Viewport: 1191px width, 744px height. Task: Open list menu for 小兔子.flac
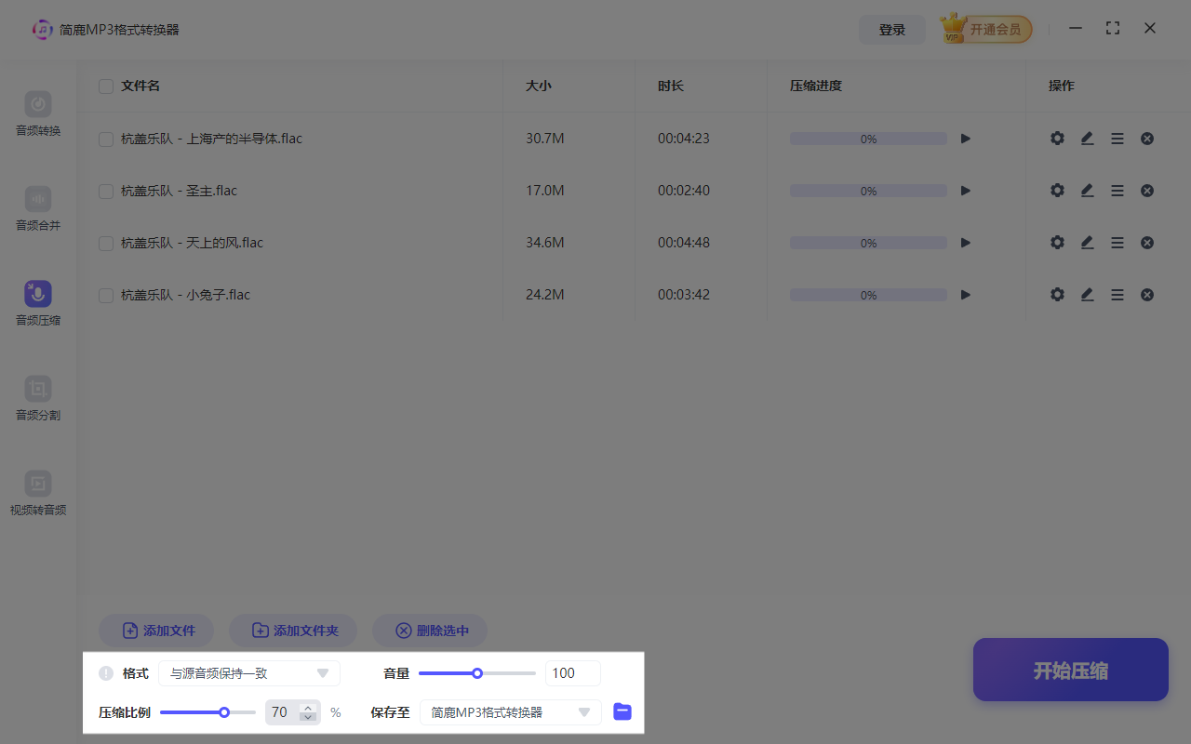pos(1117,295)
